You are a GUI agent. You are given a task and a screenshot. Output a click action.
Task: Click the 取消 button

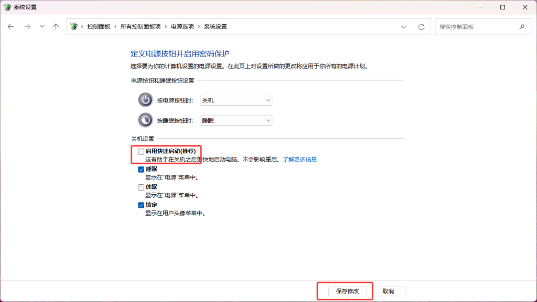[389, 291]
